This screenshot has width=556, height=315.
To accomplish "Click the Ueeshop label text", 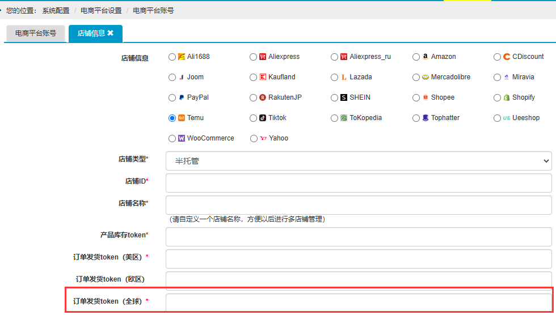I will click(526, 118).
